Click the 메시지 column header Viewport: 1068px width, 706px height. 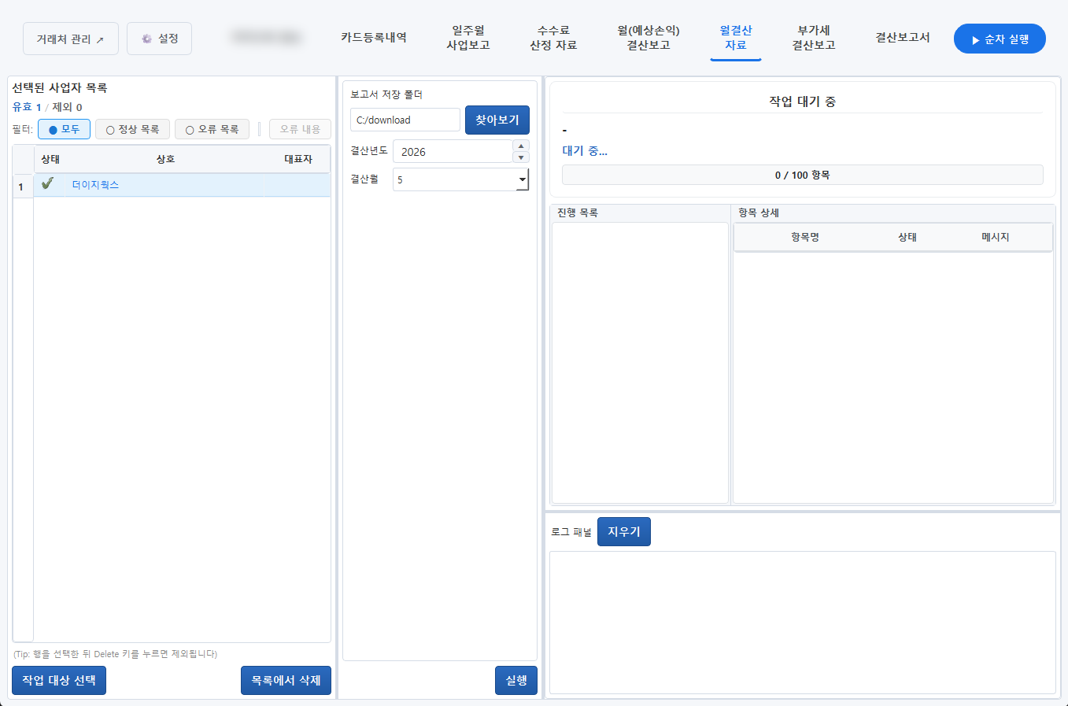(996, 237)
